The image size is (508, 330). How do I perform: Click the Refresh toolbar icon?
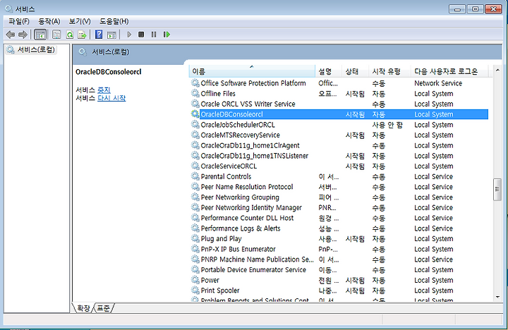(x=70, y=35)
